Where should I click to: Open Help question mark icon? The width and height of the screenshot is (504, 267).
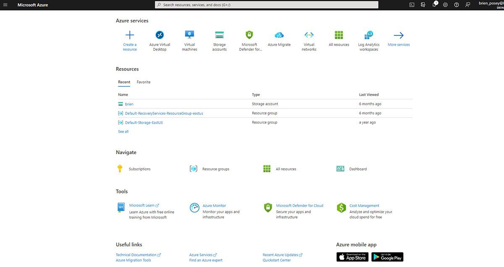457,5
